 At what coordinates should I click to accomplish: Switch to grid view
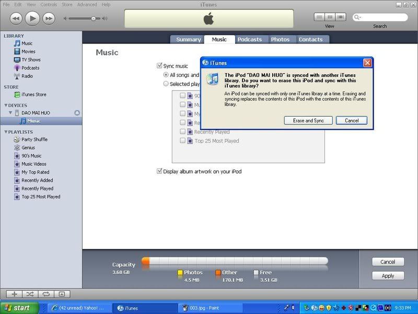(x=330, y=17)
